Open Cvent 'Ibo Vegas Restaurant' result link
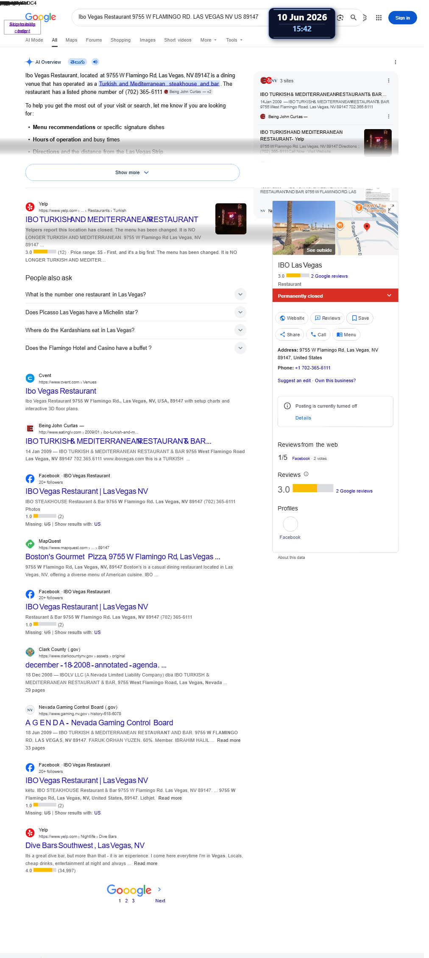 (x=61, y=391)
